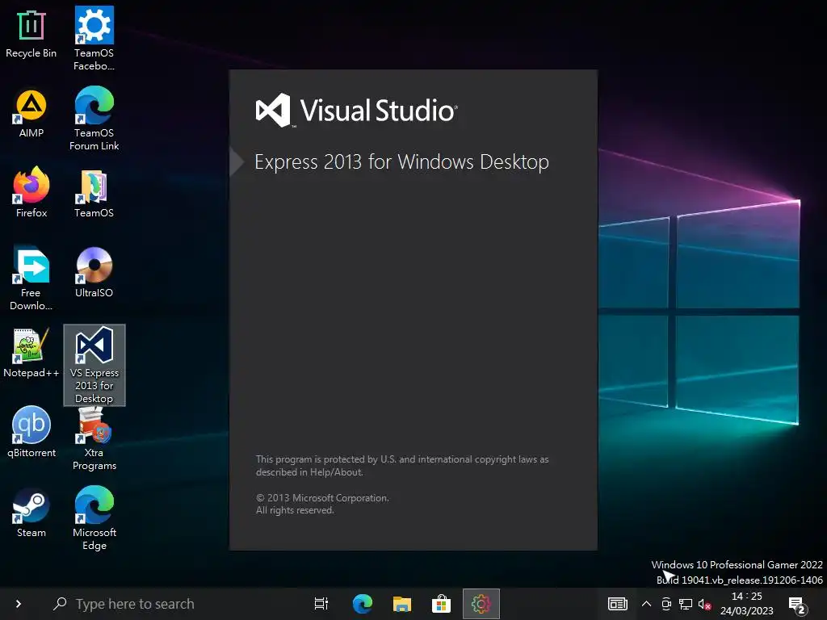Open File Explorer from the taskbar
The width and height of the screenshot is (827, 620).
402,604
